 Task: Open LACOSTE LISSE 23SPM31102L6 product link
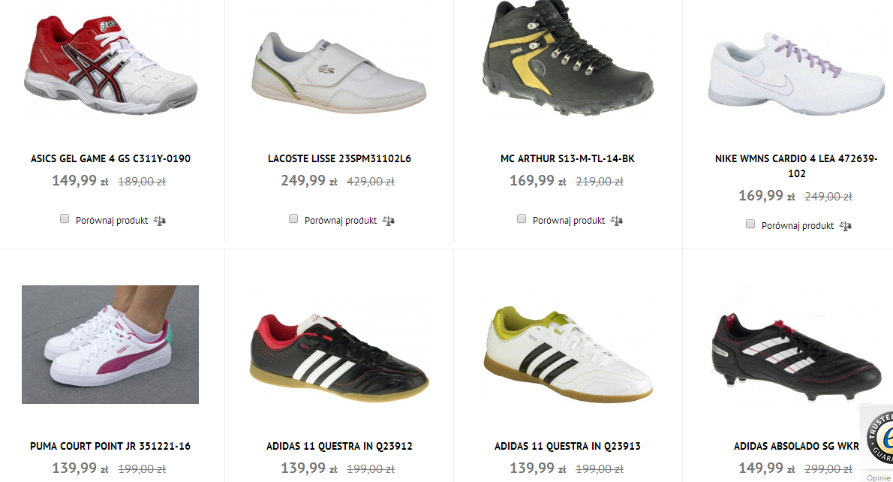[339, 158]
